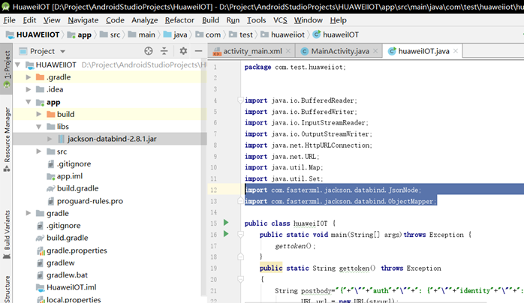
Task: Click the src breadcrumb item
Action: [110, 34]
